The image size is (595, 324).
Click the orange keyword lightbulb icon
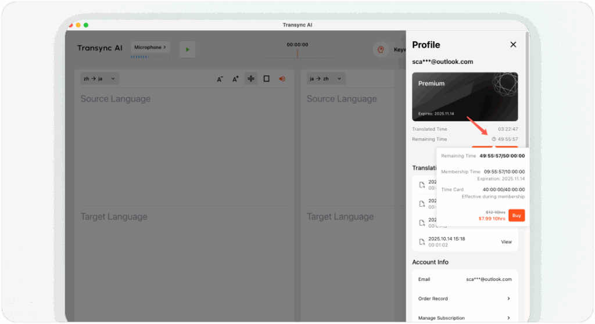(381, 49)
